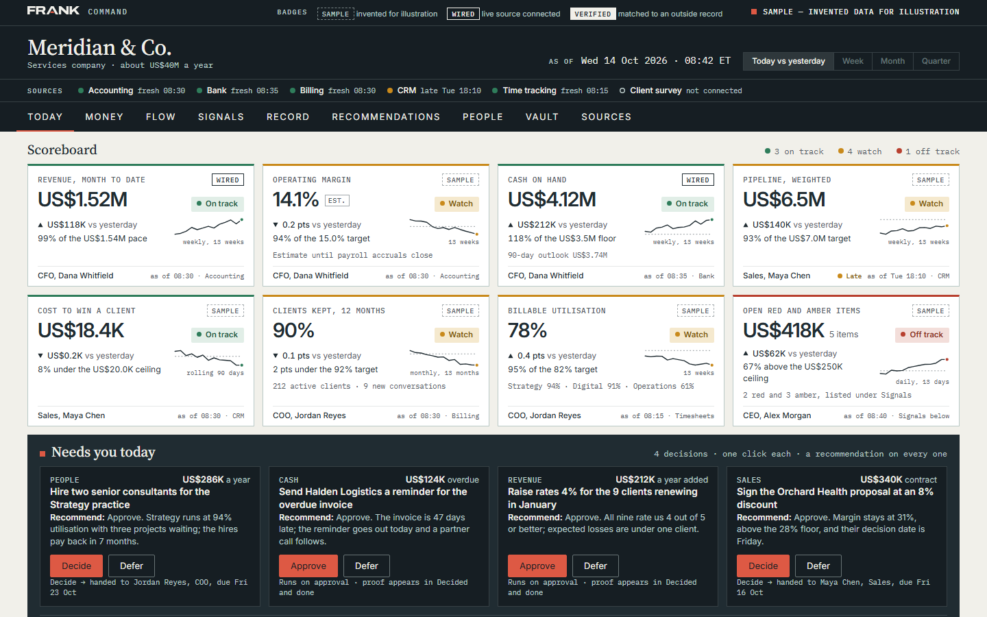This screenshot has width=987, height=617.
Task: Click the Client survey not connected source
Action: tap(681, 90)
